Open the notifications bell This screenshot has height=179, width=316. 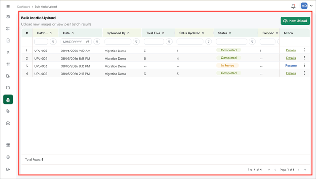(x=293, y=6)
